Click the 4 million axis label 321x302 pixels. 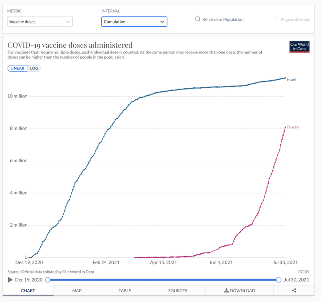click(x=19, y=192)
